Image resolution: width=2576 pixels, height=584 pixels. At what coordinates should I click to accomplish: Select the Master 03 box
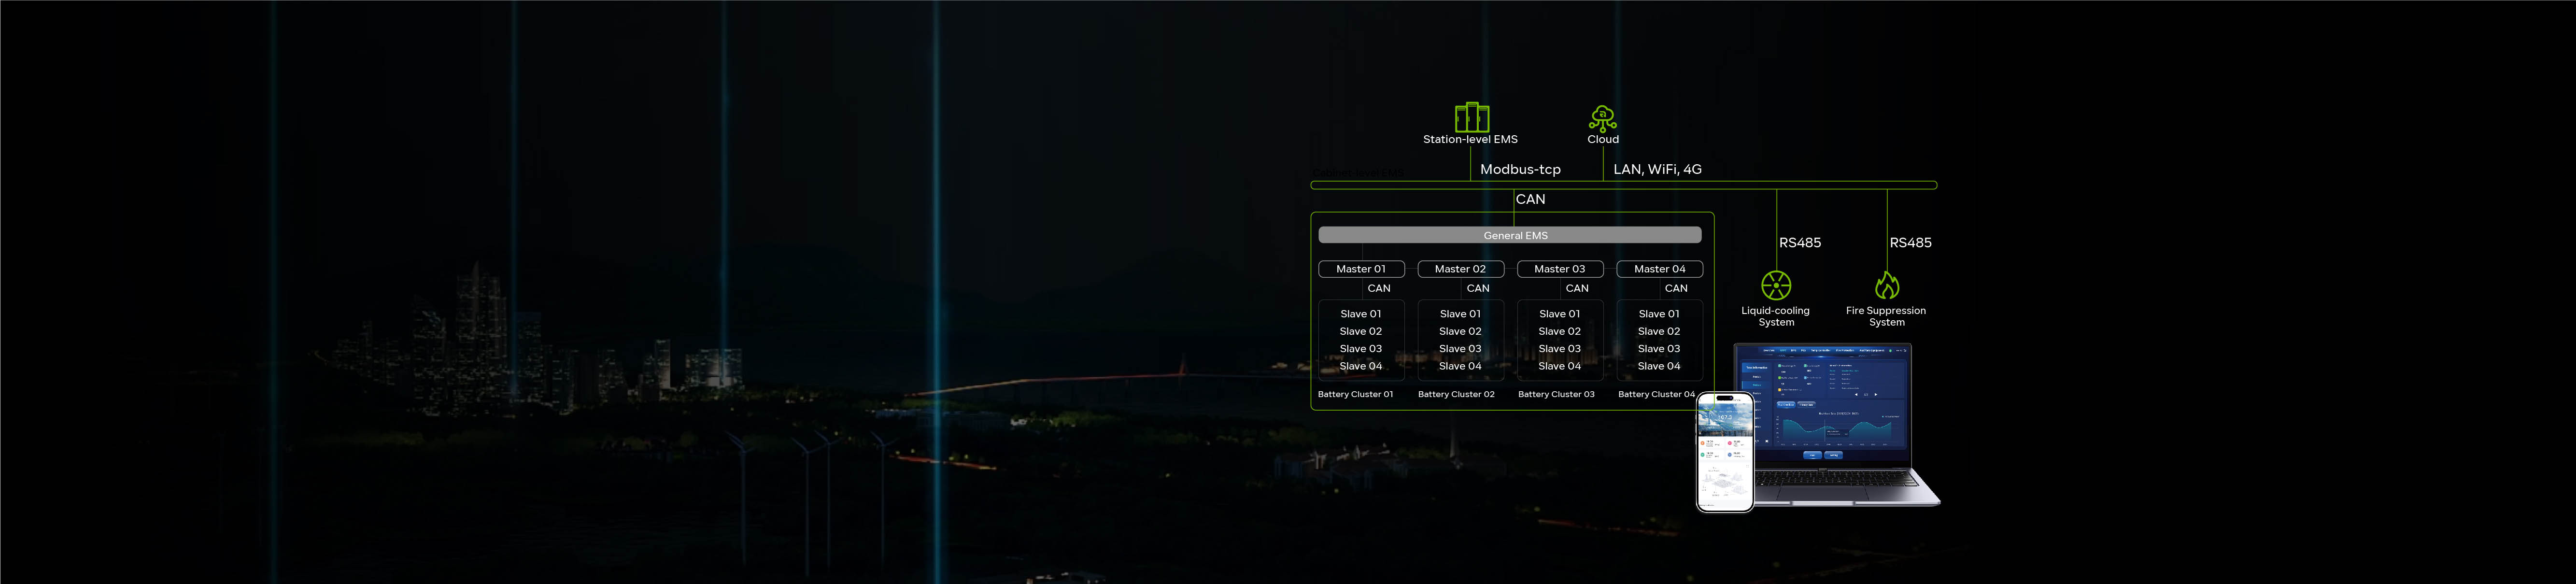pyautogui.click(x=1560, y=269)
